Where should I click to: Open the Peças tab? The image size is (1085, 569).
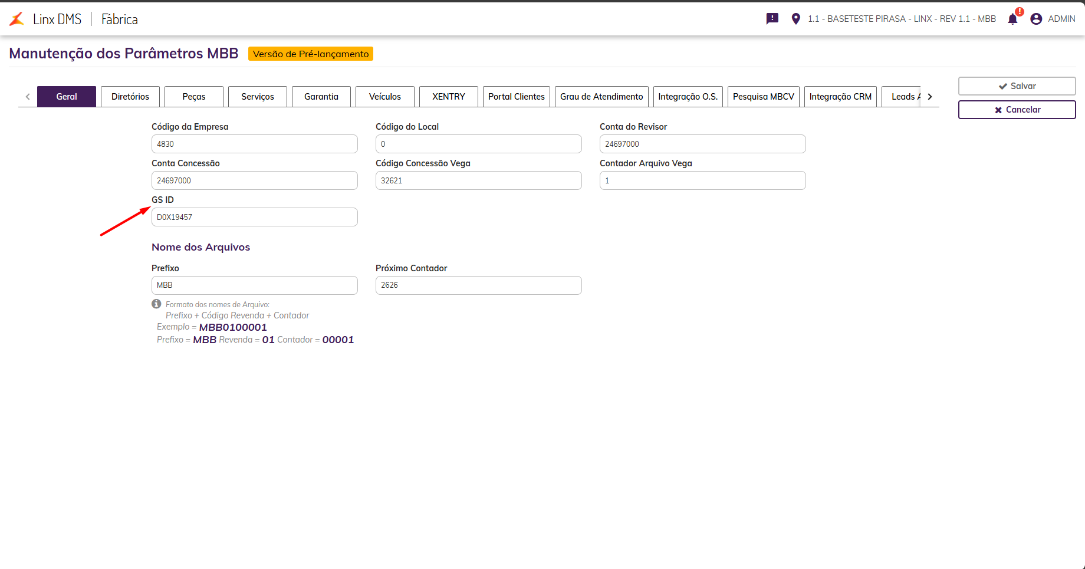tap(194, 97)
